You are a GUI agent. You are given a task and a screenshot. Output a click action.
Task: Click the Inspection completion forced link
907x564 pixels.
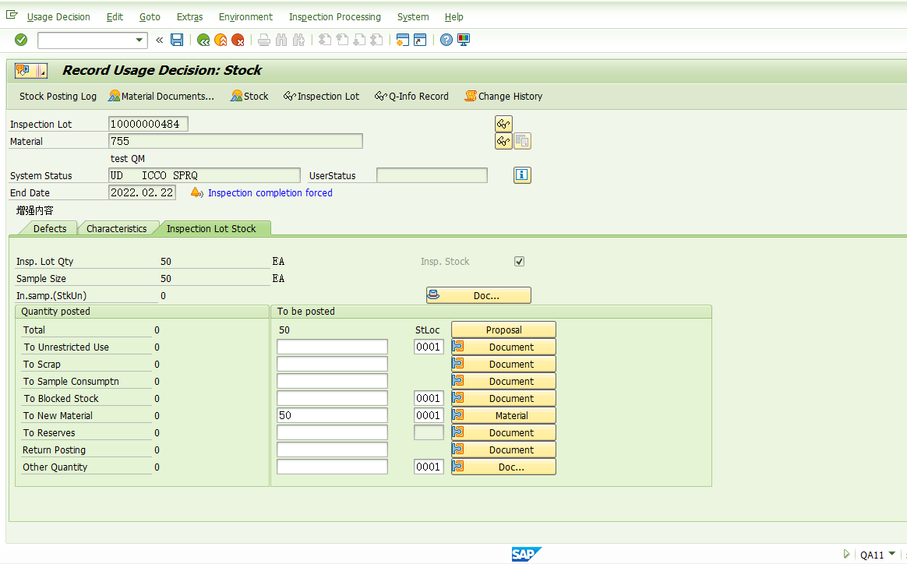coord(270,192)
